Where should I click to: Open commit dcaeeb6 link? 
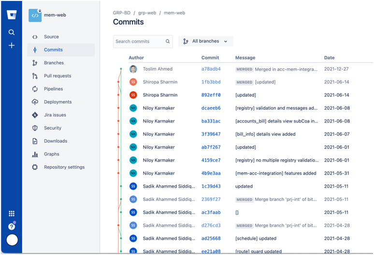211,108
